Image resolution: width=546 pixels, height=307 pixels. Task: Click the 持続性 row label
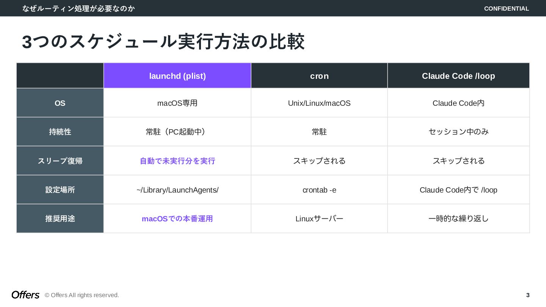tap(60, 132)
